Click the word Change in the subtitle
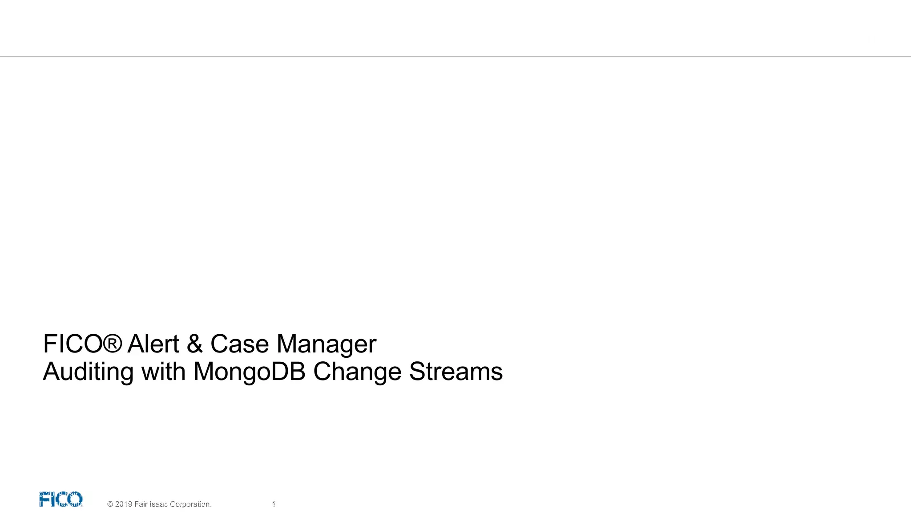Viewport: 911px width, 512px height. pos(357,372)
